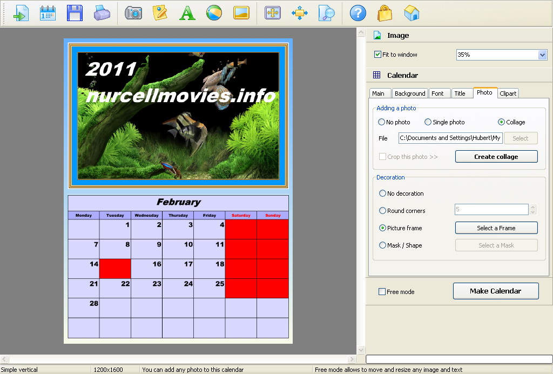This screenshot has width=553, height=374.
Task: Open the calendar settings toolbar icon
Action: (48, 14)
